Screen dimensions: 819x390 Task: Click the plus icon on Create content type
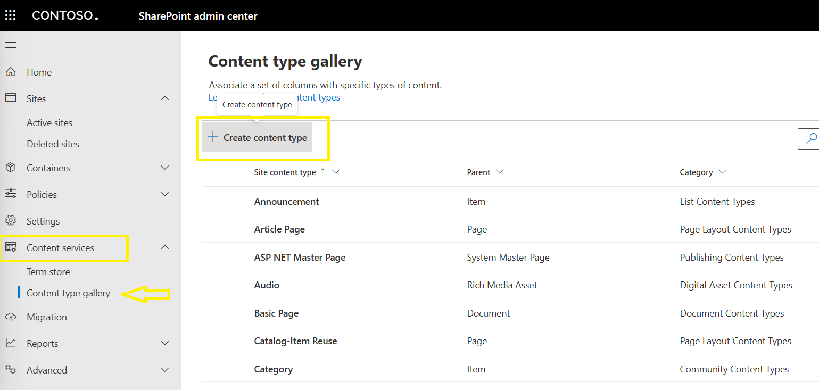213,137
